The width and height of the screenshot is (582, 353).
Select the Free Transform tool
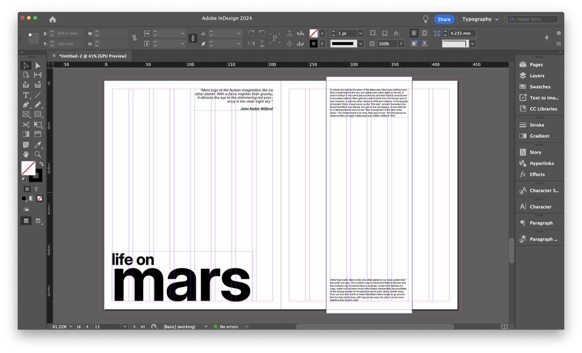pyautogui.click(x=38, y=124)
